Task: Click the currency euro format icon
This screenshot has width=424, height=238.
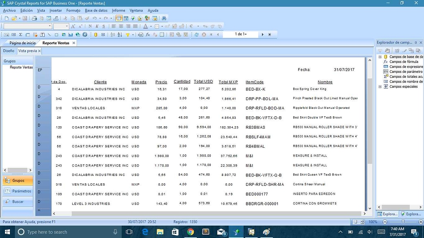Action: (x=191, y=26)
